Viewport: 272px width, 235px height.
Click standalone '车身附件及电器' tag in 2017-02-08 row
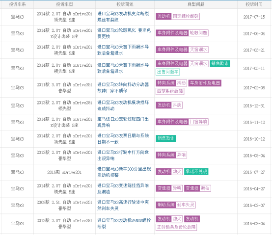[205, 83]
